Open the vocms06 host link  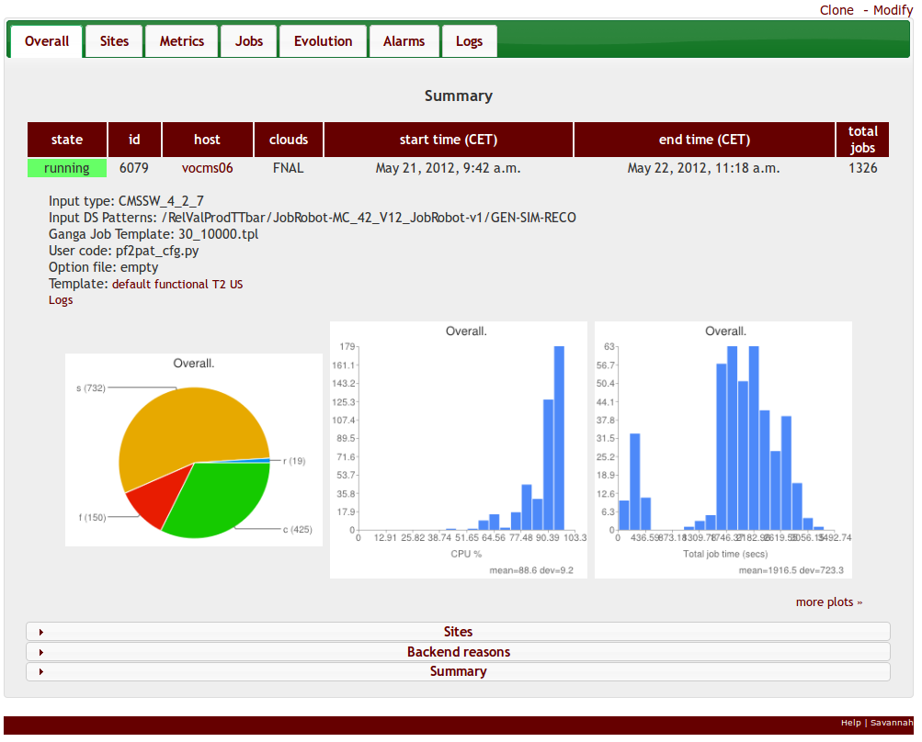point(207,168)
